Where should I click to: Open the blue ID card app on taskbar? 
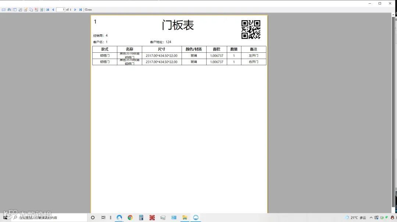click(x=174, y=218)
